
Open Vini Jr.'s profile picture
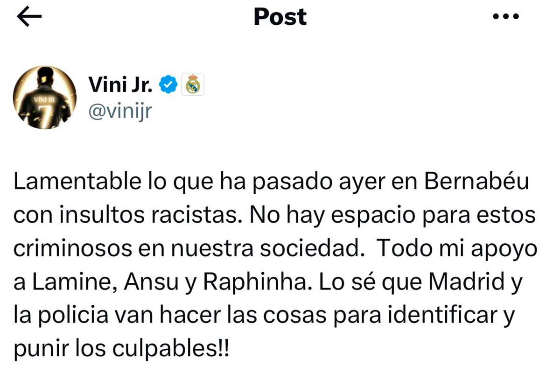point(45,98)
